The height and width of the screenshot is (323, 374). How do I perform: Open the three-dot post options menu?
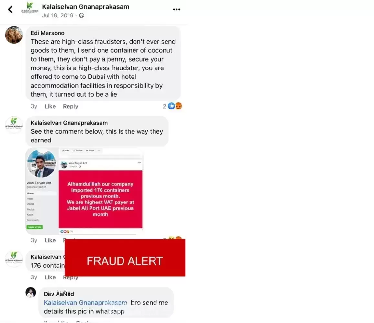coord(176,9)
